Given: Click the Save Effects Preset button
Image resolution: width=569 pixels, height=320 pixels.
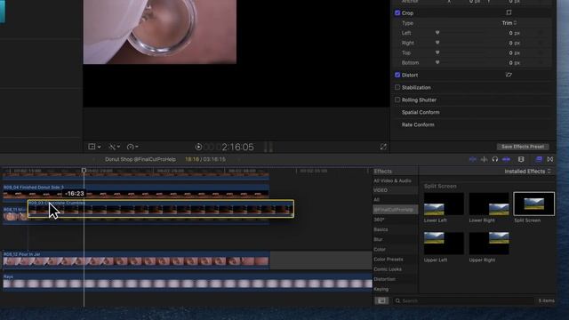Looking at the screenshot, I should pos(523,147).
